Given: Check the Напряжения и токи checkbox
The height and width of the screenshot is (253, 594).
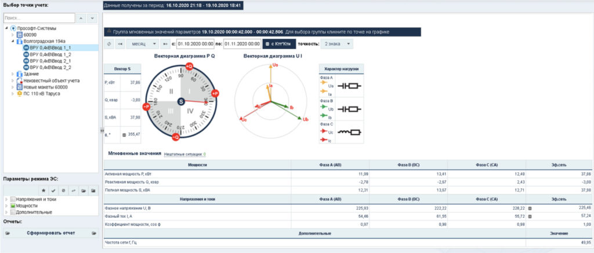Looking at the screenshot, I should (13, 199).
